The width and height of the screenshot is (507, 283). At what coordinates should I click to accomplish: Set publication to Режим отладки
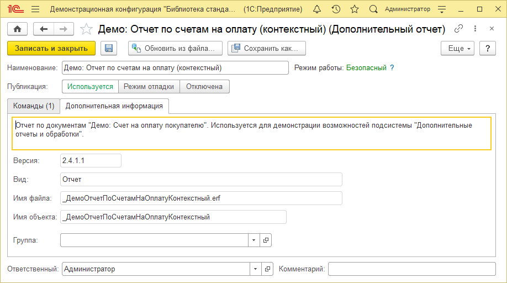(149, 87)
